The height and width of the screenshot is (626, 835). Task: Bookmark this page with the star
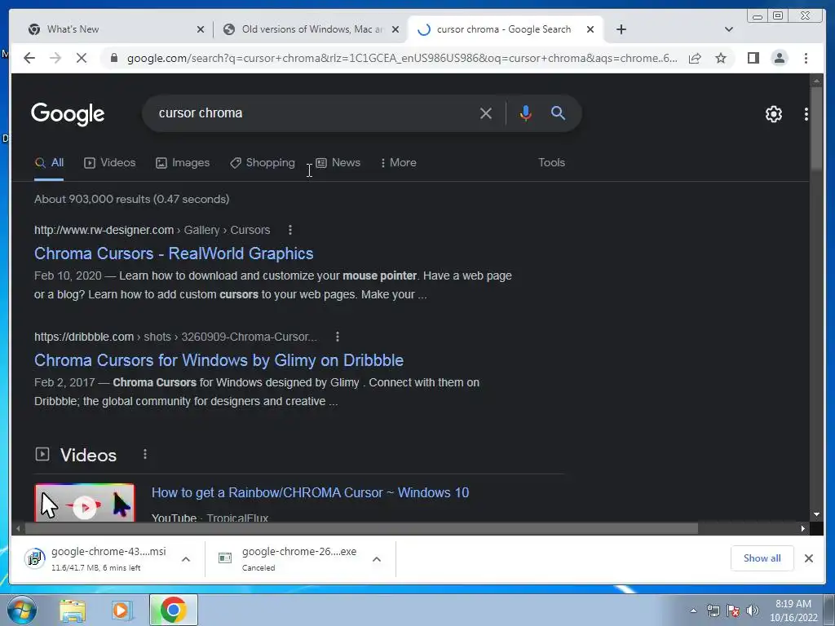pyautogui.click(x=721, y=58)
